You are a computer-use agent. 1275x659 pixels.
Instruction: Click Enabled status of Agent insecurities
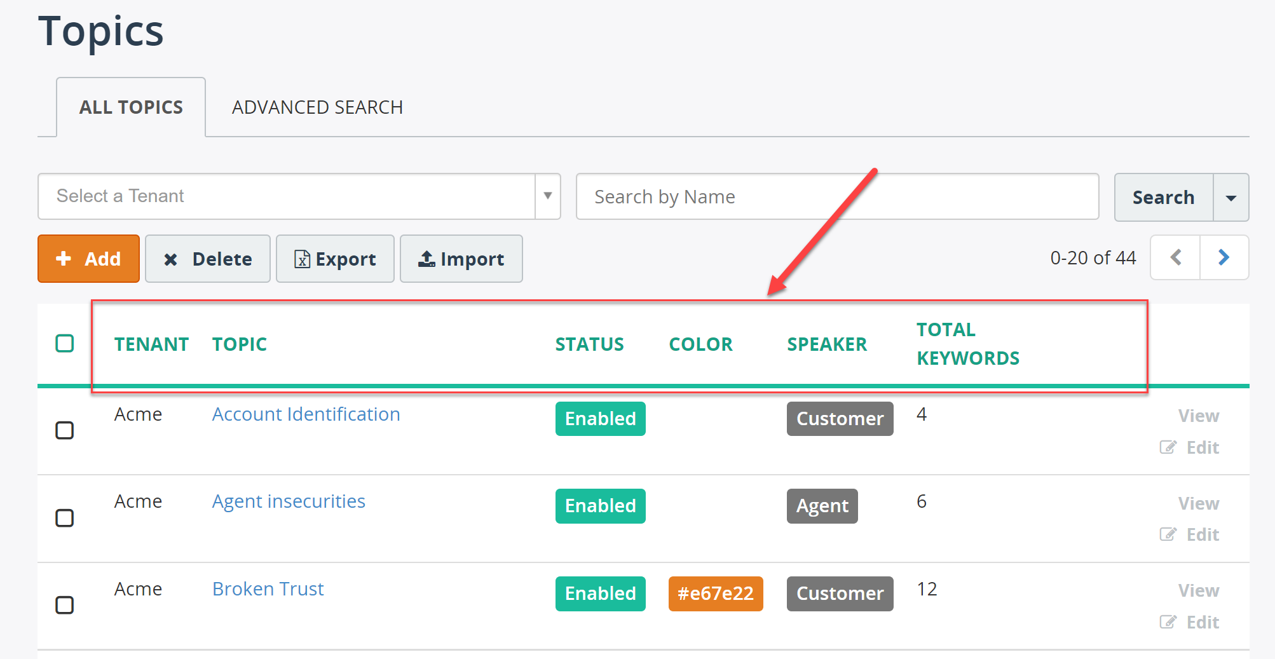601,506
